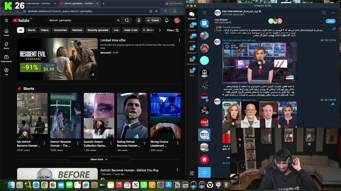The image size is (341, 191).
Task: Open a new Chrome tab
Action: tap(104, 3)
